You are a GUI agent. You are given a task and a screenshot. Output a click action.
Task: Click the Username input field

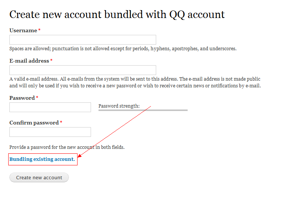pos(82,40)
